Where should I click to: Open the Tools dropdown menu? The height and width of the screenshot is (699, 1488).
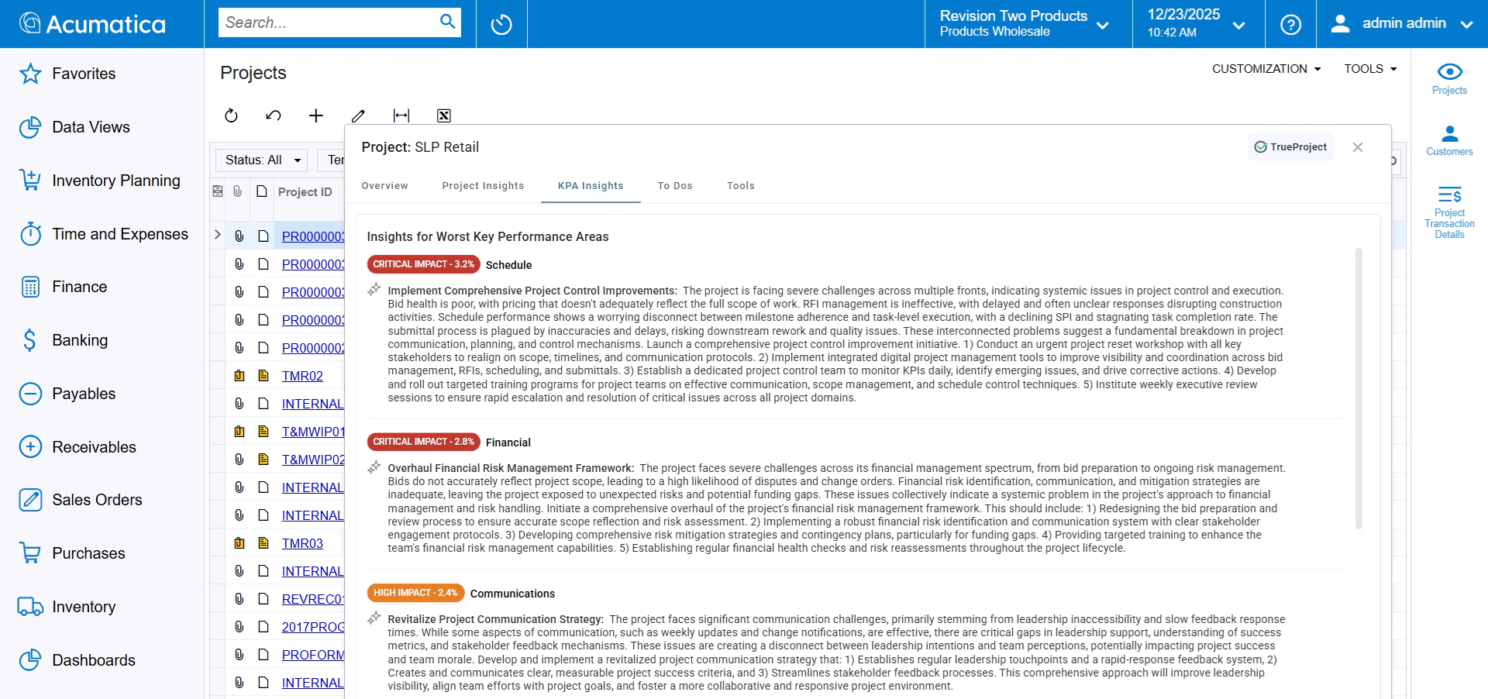[x=1370, y=69]
